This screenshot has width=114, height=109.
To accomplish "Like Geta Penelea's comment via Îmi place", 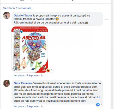I will pyautogui.click(x=19, y=106).
